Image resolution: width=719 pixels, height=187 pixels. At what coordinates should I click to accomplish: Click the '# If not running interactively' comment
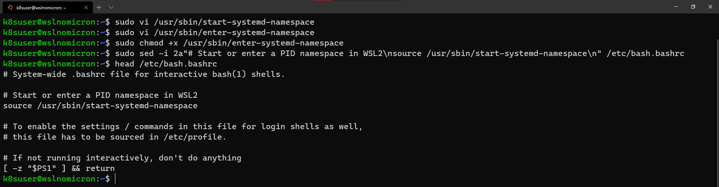[122, 158]
